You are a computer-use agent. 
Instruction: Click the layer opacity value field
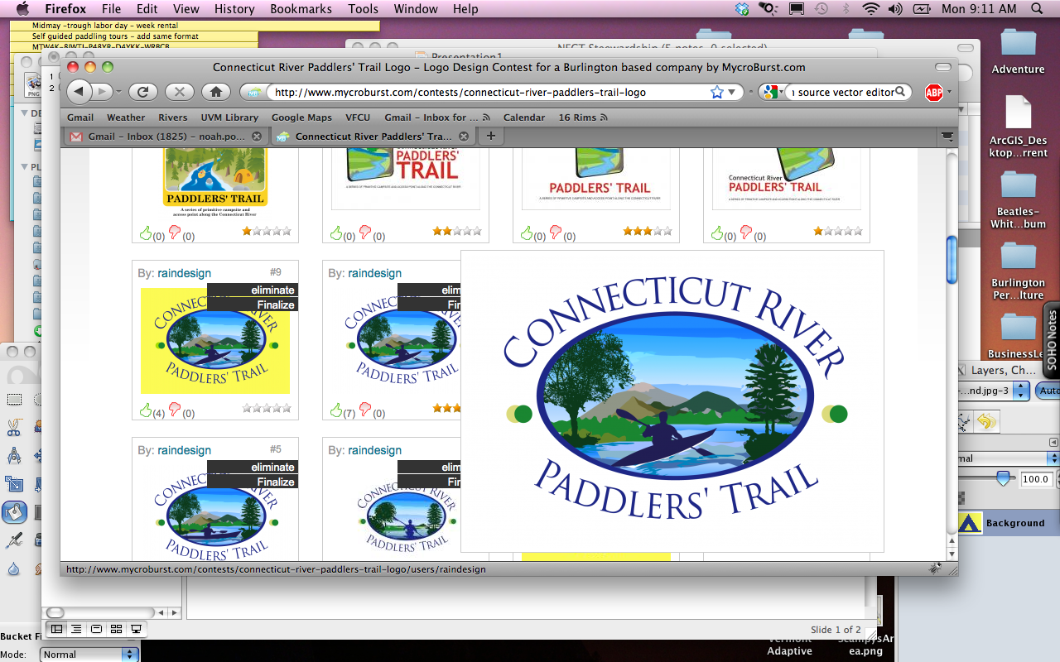(x=1035, y=479)
